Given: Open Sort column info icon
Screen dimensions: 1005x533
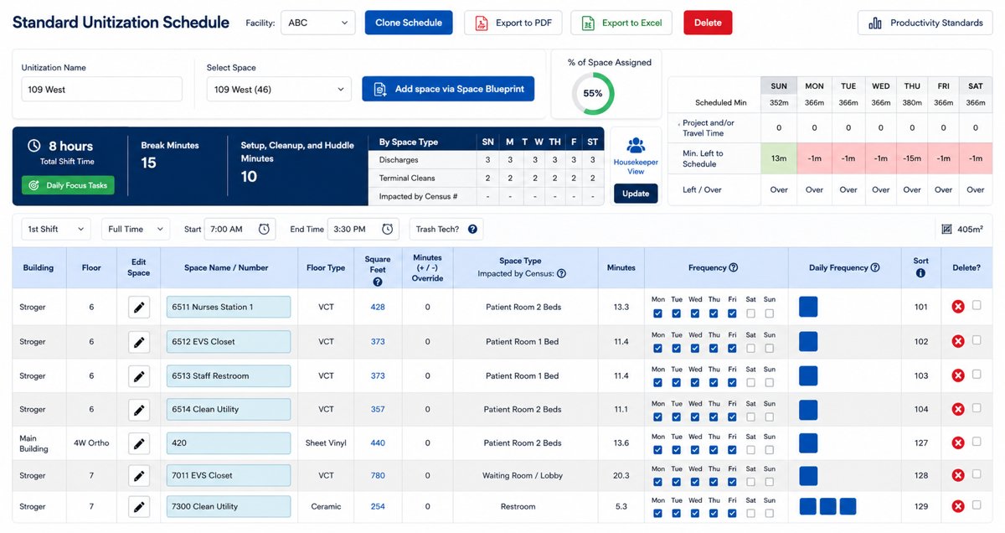Looking at the screenshot, I should point(921,273).
